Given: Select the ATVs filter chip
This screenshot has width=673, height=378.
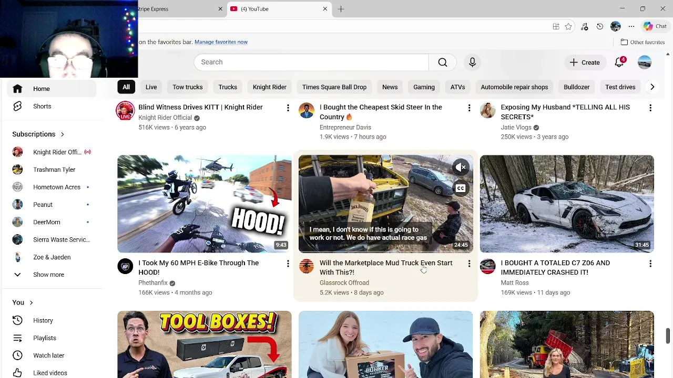Looking at the screenshot, I should coord(457,87).
